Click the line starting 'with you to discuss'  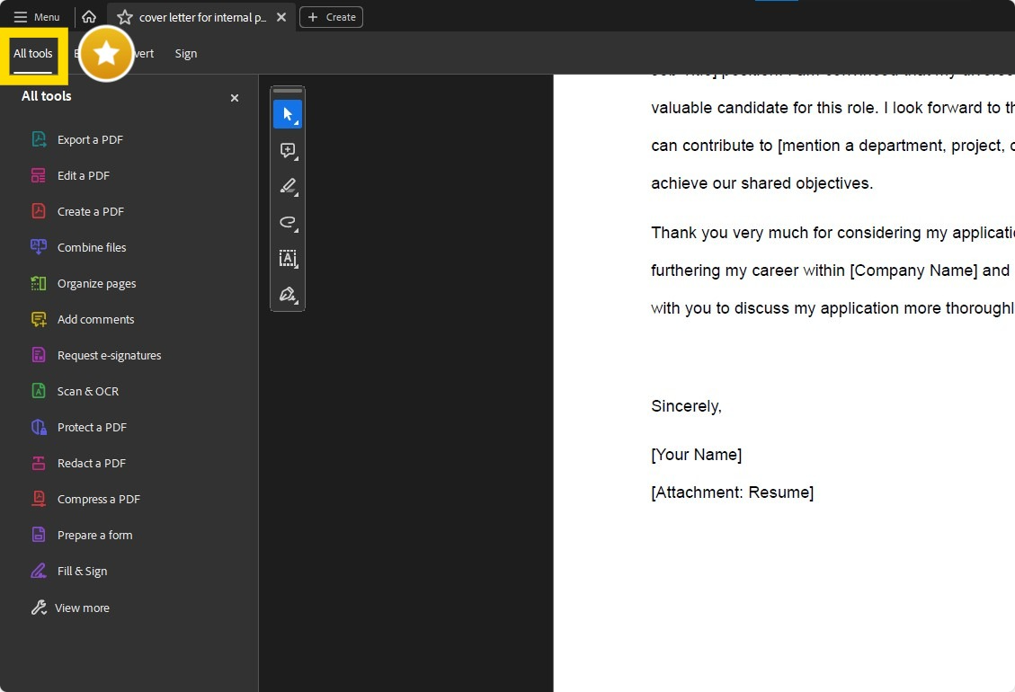tap(832, 307)
